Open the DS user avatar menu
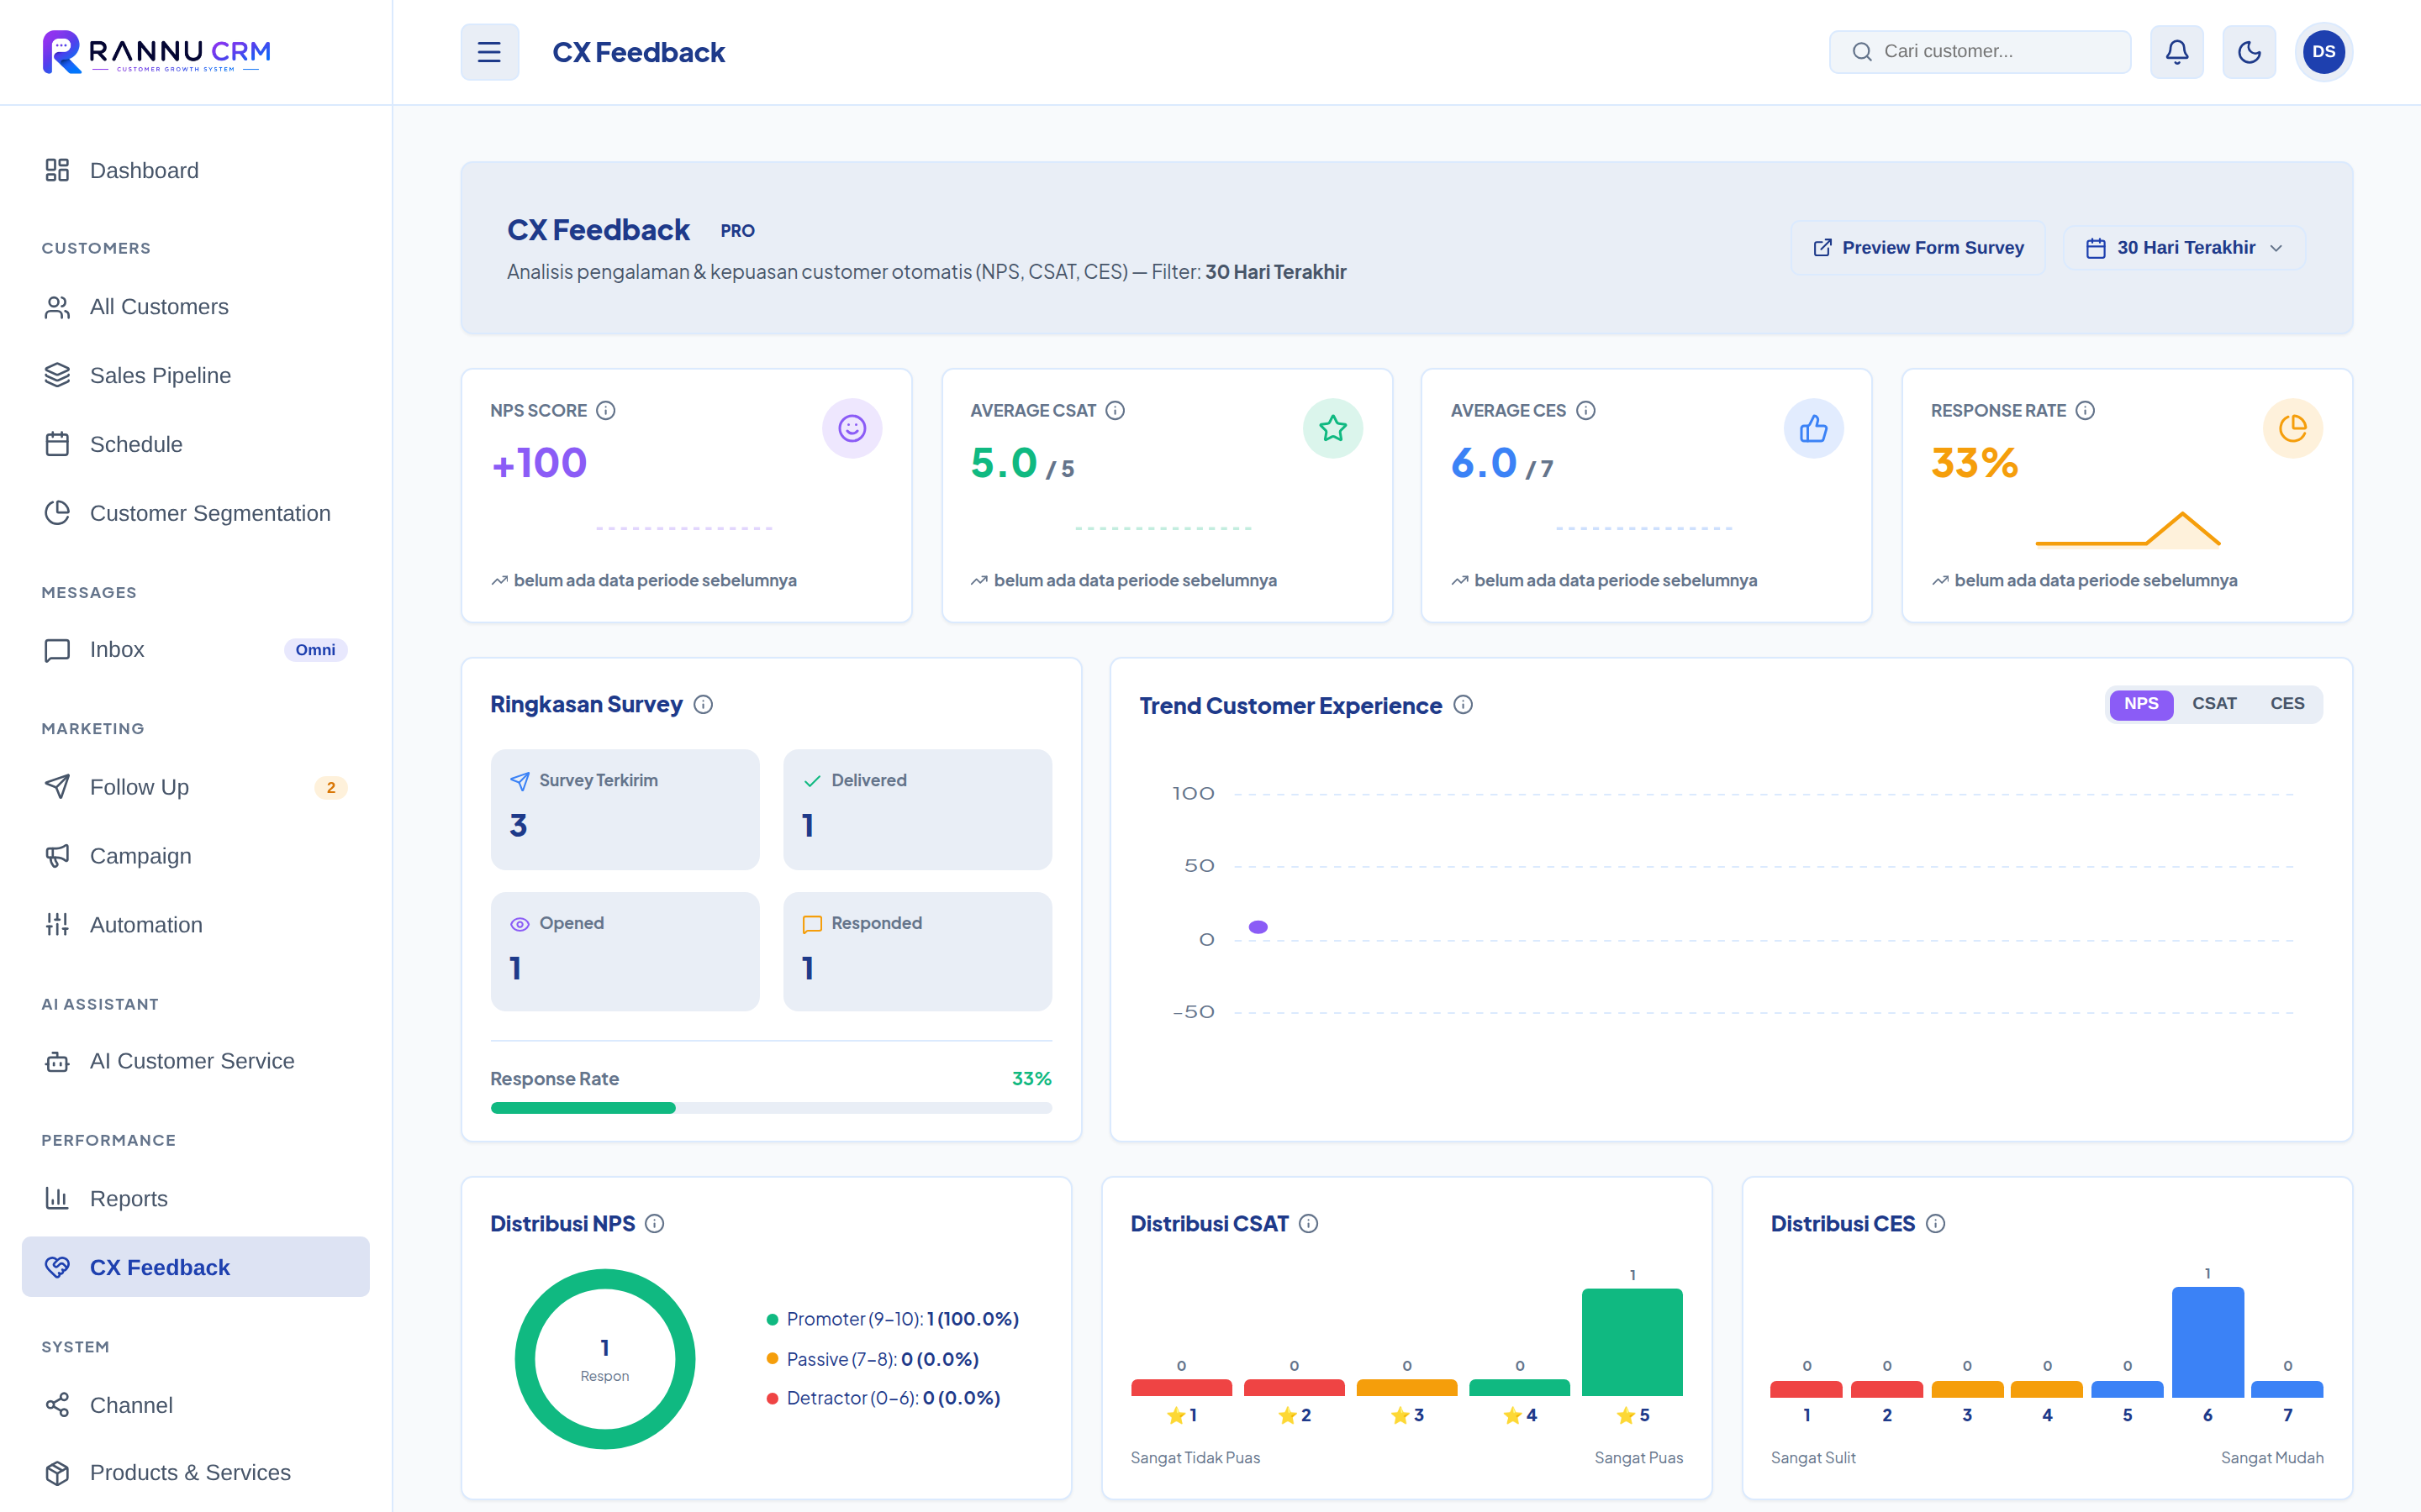 click(x=2323, y=52)
